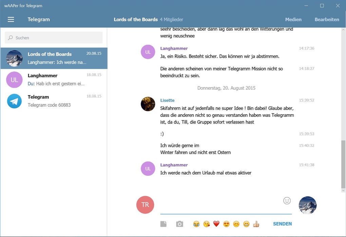Click the scrollbar down arrow

tap(343, 190)
